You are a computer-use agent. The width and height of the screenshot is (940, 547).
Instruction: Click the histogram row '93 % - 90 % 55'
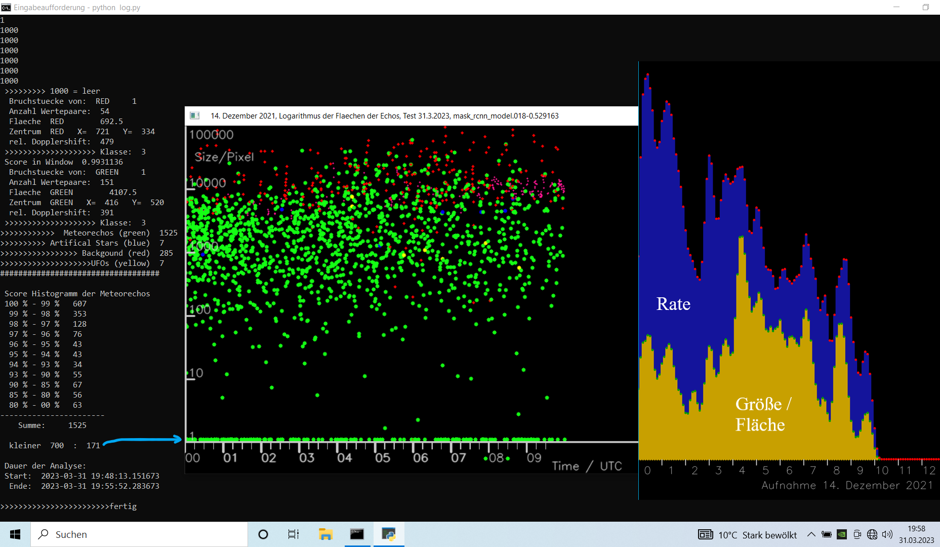46,375
